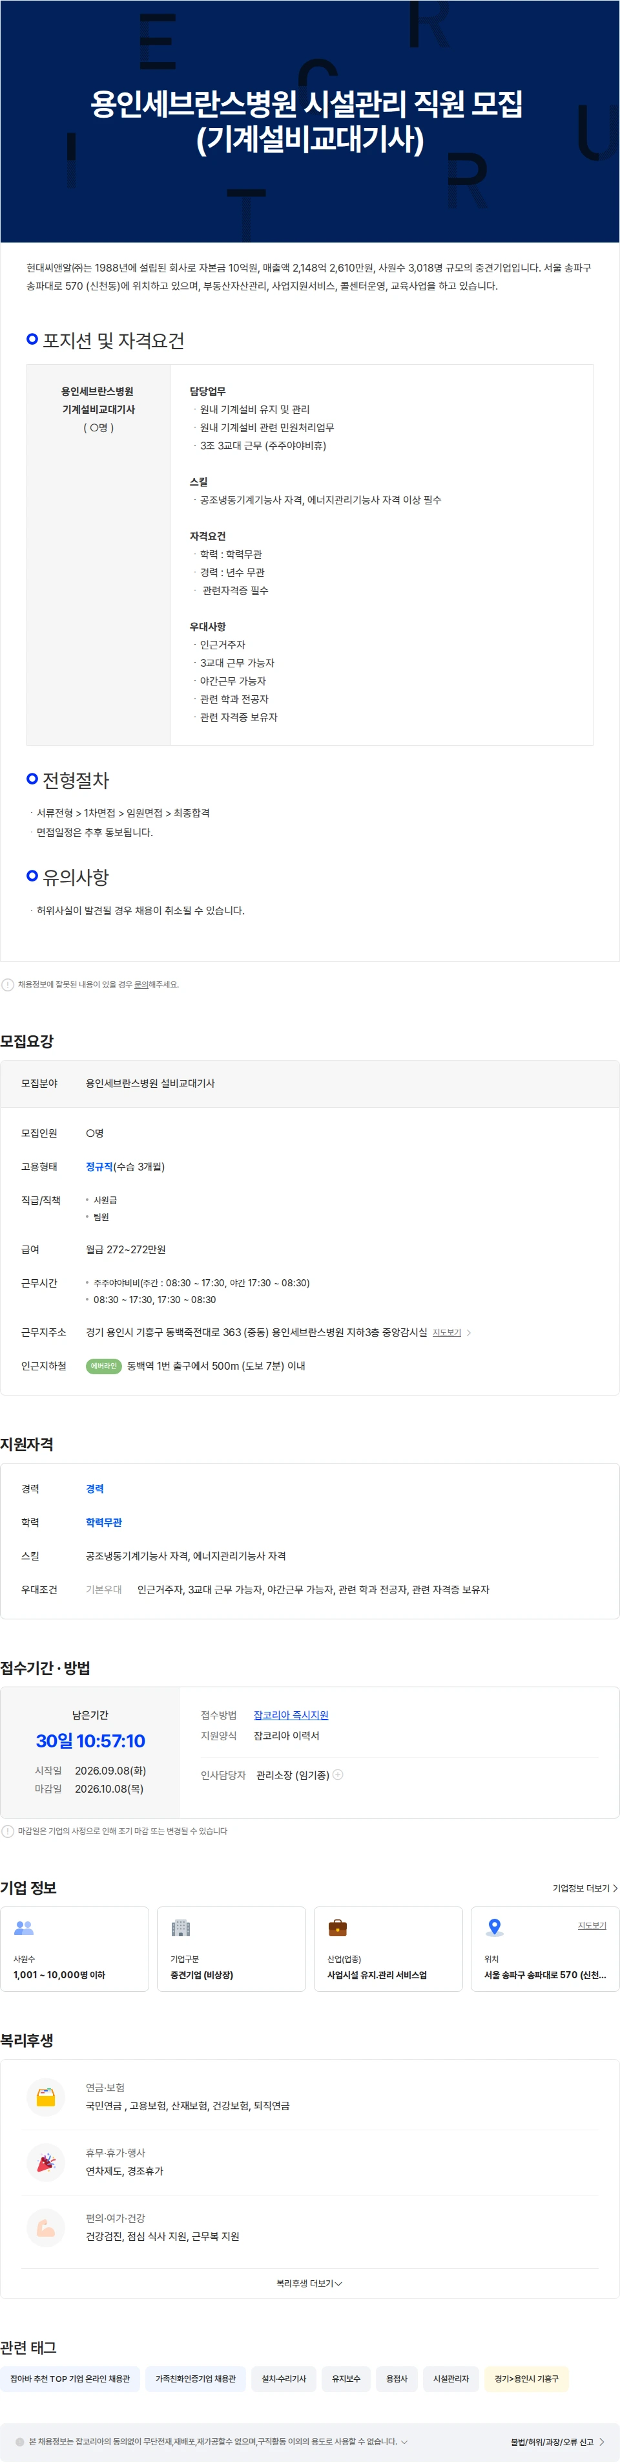Click 시작일 2026.09.08(화) date text

(x=90, y=1771)
